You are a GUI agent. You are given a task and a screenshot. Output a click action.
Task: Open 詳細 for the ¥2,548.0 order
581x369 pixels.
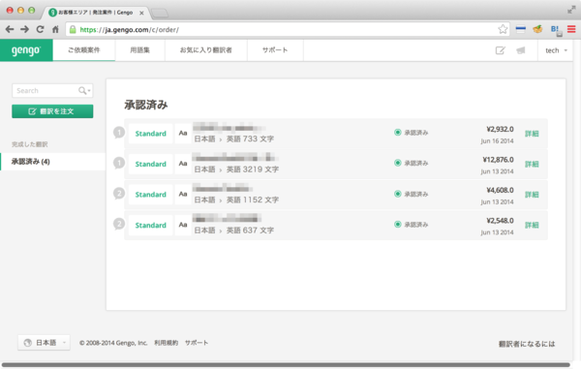(532, 225)
